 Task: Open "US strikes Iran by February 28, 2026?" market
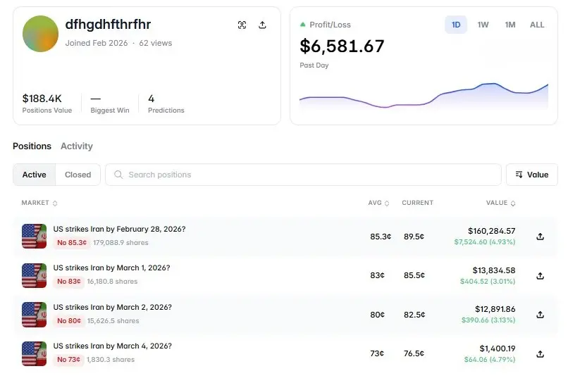tap(119, 229)
